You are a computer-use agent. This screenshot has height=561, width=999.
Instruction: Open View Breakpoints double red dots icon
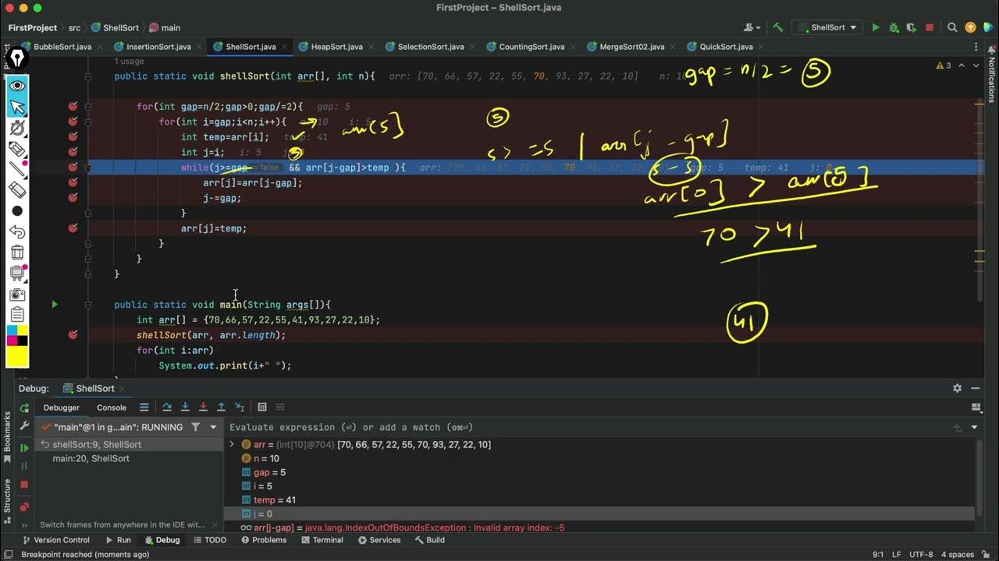click(x=24, y=506)
